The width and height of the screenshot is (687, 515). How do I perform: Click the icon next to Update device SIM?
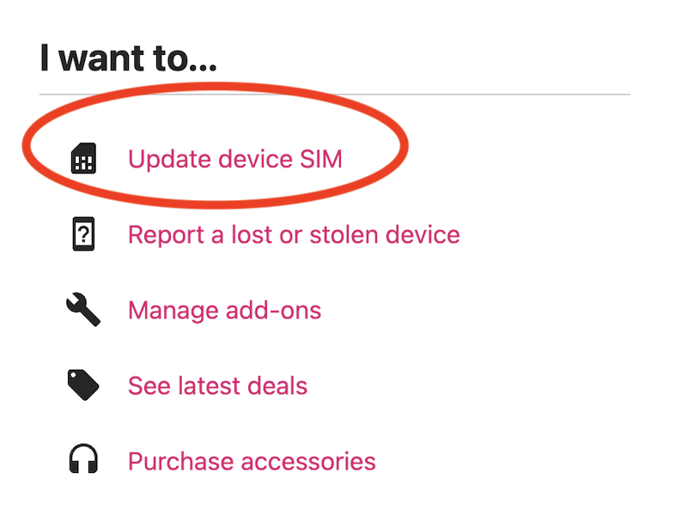click(x=83, y=159)
